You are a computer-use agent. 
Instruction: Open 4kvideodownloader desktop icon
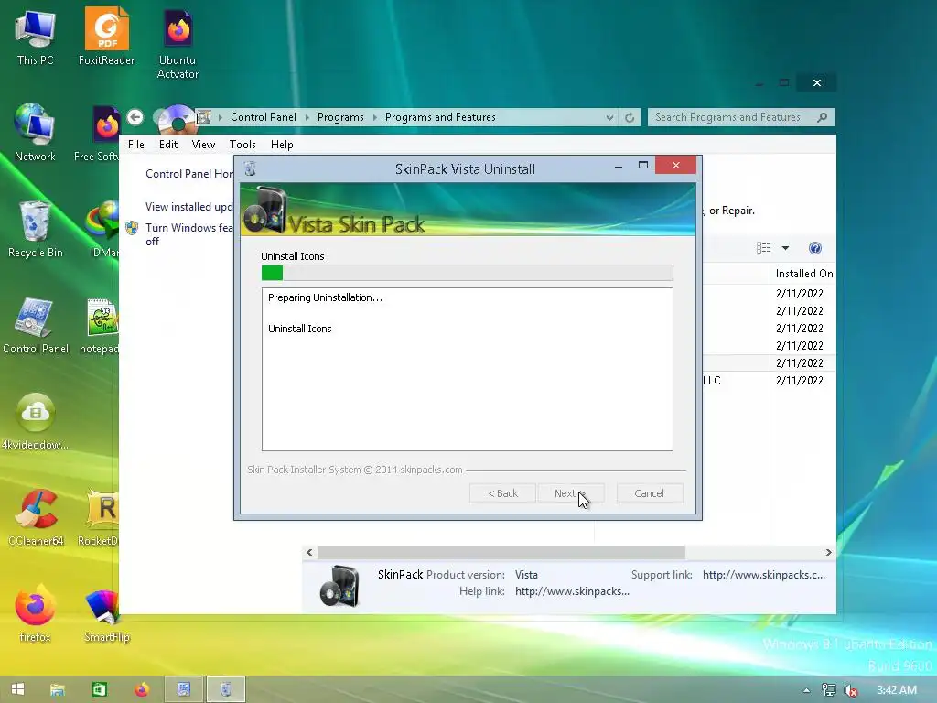pyautogui.click(x=36, y=421)
